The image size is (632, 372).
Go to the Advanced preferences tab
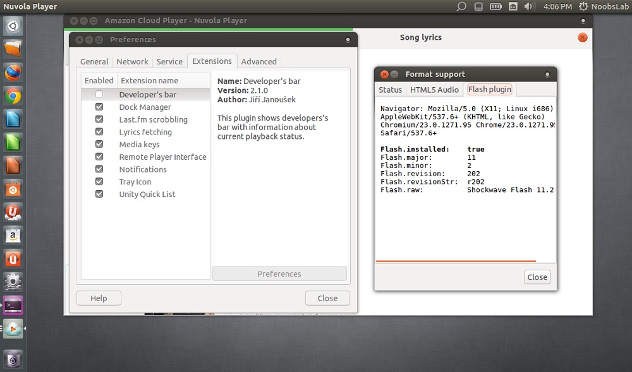click(258, 62)
